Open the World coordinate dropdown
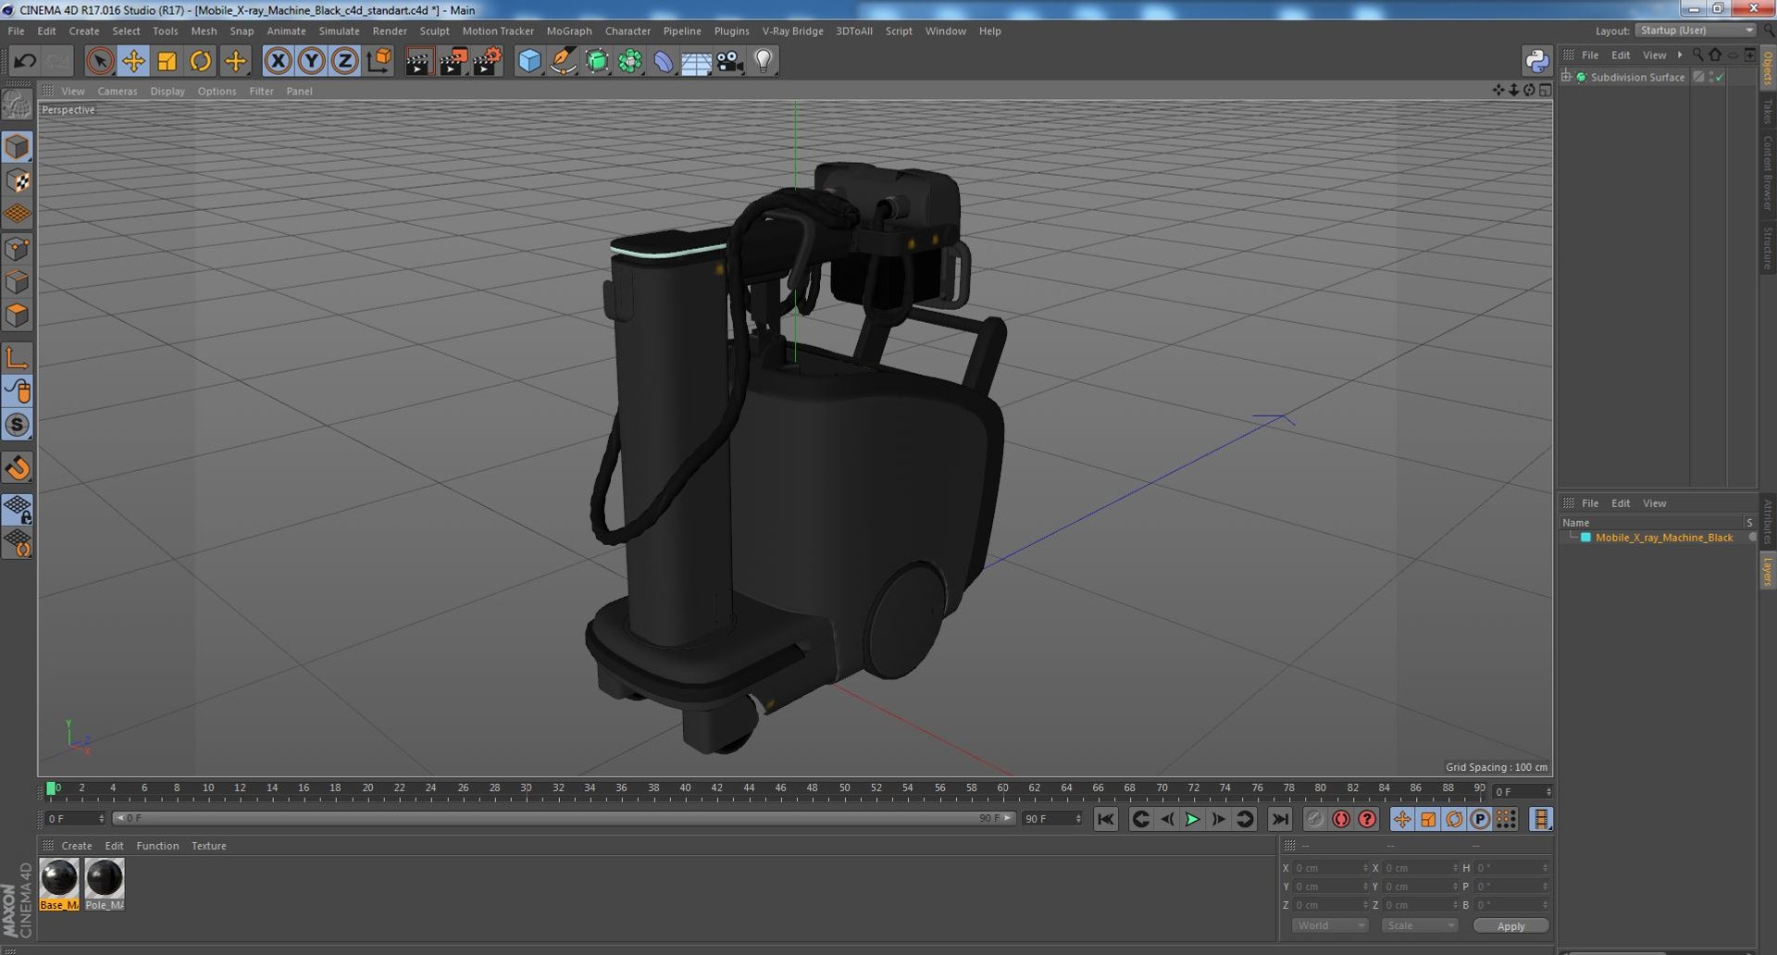 [x=1329, y=925]
